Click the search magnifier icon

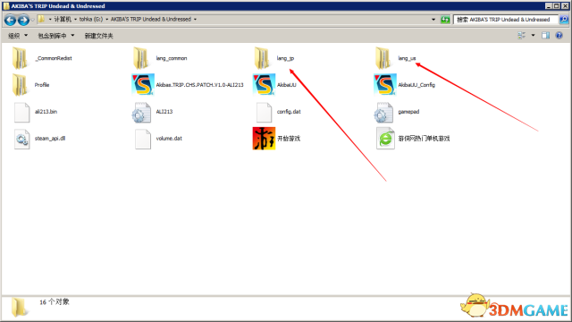564,20
